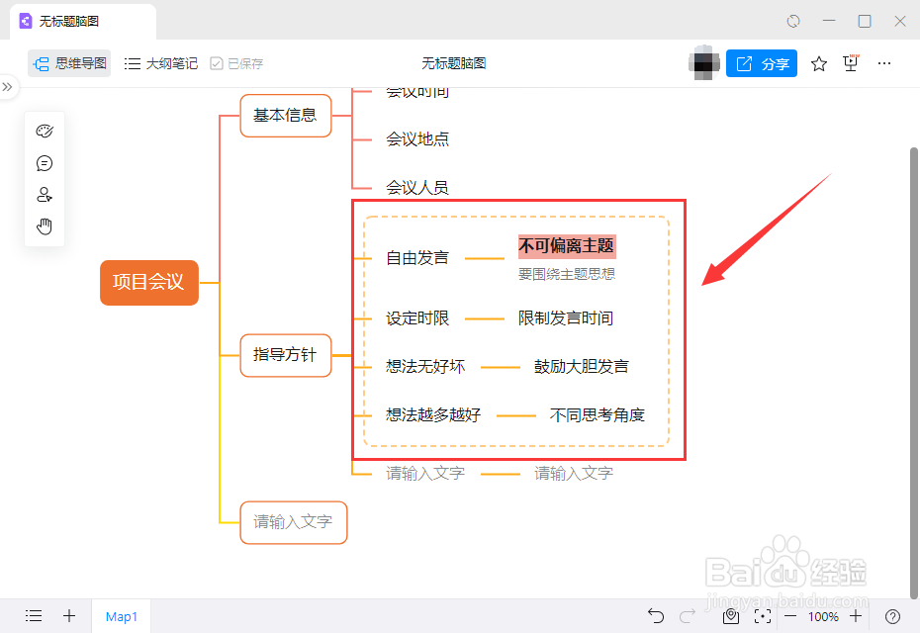Screen dimensions: 920x633
Task: Click the locate-to-center icon
Action: coord(730,616)
